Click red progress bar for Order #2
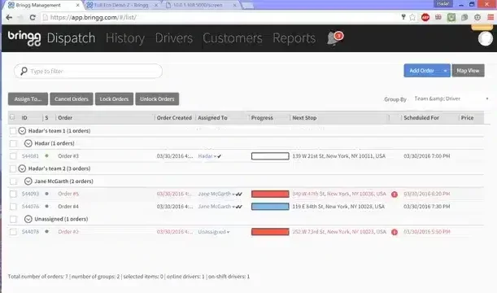The width and height of the screenshot is (497, 293). 270,232
